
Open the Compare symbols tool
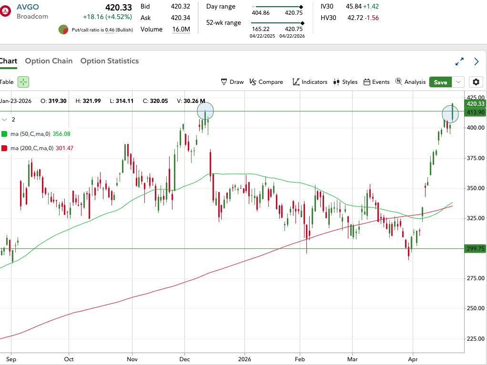pos(266,82)
